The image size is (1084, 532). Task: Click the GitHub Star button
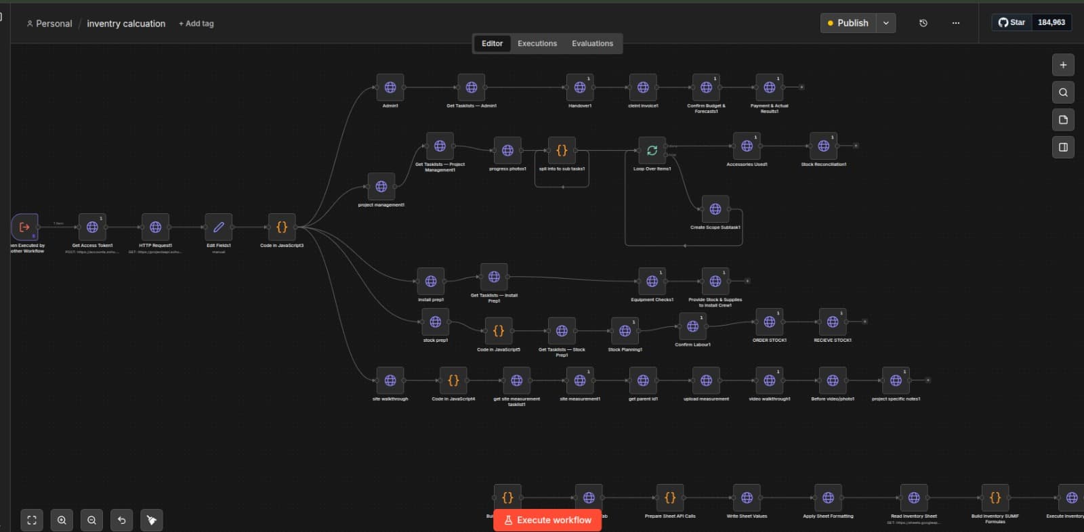click(1012, 22)
